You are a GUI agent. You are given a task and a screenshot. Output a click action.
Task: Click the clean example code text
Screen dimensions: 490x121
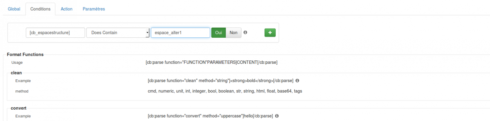tap(220, 80)
